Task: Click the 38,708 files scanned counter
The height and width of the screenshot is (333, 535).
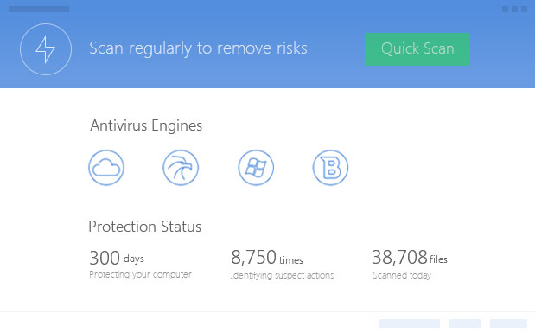Action: pos(410,258)
